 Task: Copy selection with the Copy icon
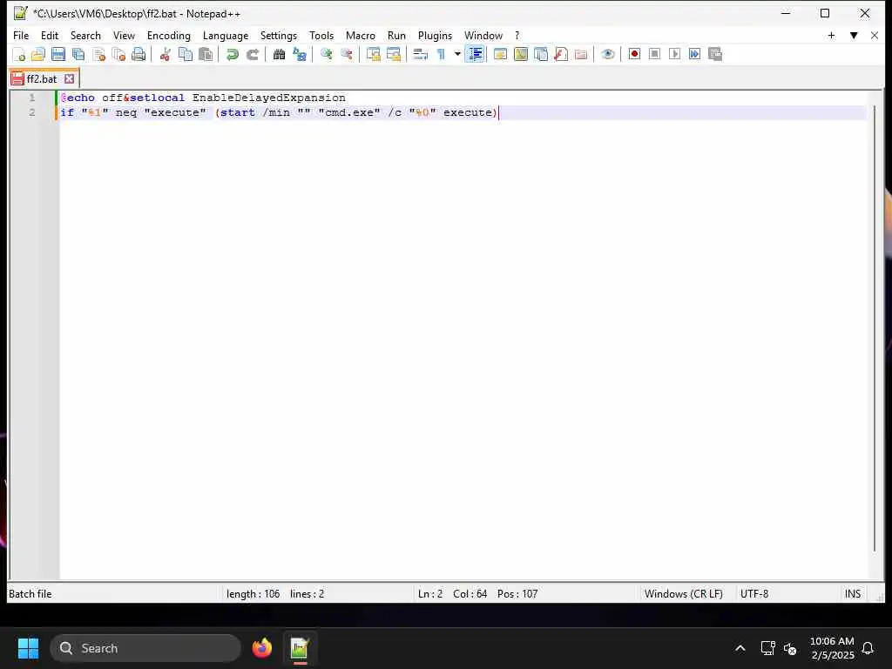186,55
